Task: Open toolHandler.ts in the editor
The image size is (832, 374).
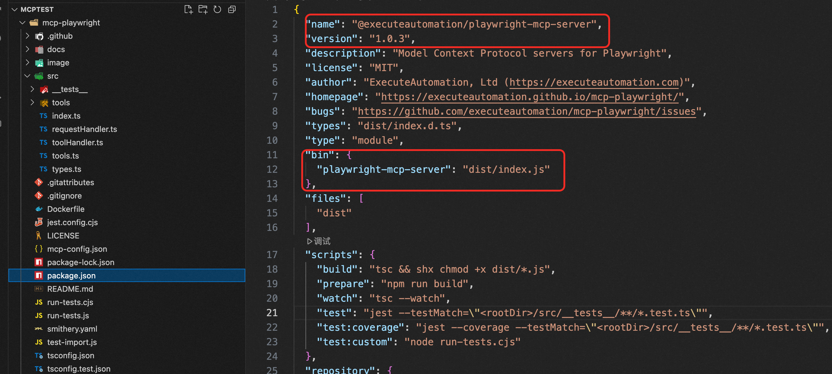Action: 77,142
